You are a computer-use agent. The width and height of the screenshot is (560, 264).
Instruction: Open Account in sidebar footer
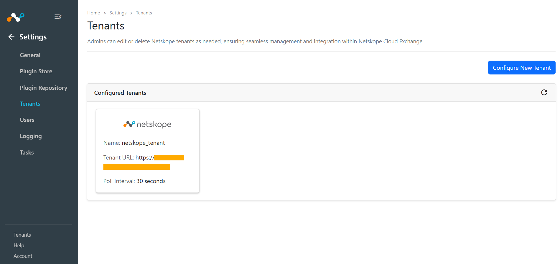point(23,256)
